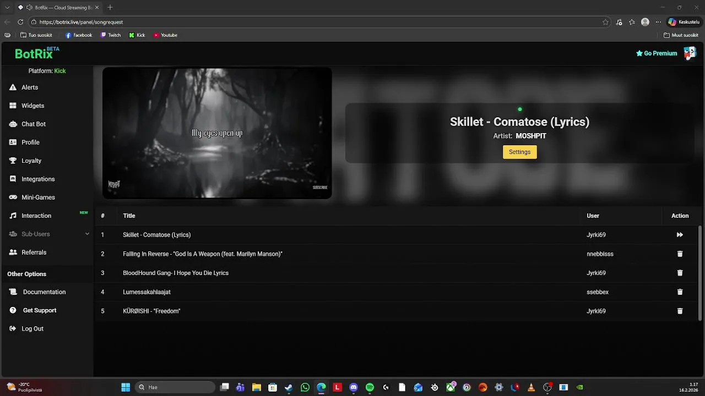Delete the Falling In Reverse song request

(x=680, y=254)
